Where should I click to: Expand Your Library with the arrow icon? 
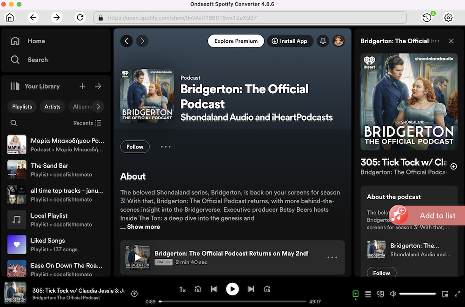point(98,86)
